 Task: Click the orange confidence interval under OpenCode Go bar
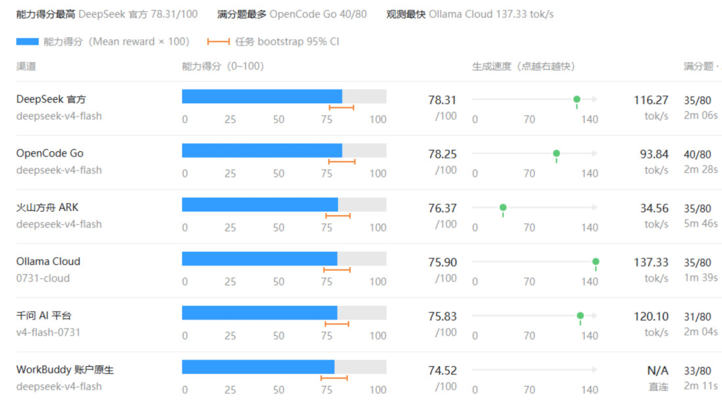[342, 162]
